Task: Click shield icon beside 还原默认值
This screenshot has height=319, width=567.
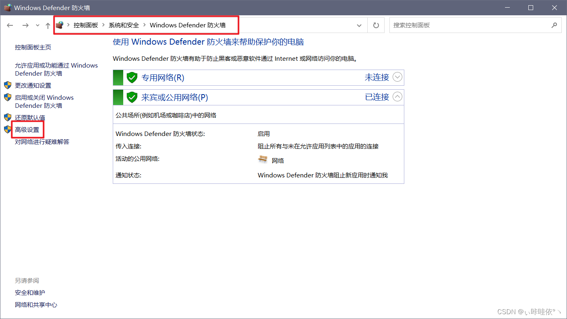Action: (x=8, y=117)
